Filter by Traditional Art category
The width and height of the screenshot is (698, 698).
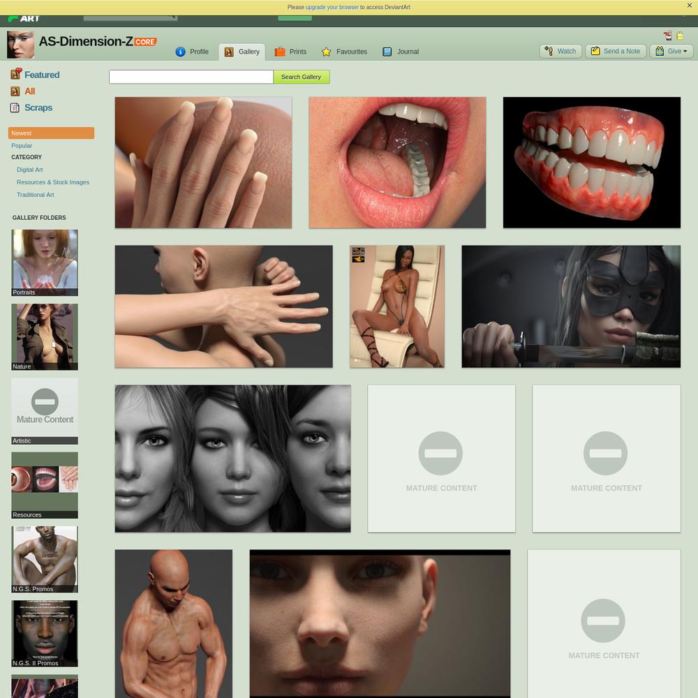click(36, 195)
